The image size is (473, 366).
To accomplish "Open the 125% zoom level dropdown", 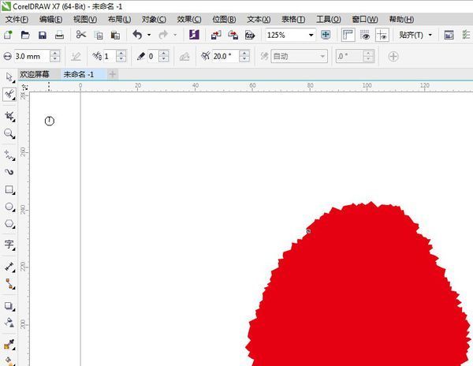I will pos(311,35).
